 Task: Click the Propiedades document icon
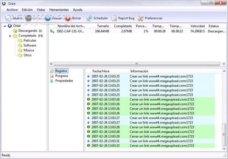(52, 81)
